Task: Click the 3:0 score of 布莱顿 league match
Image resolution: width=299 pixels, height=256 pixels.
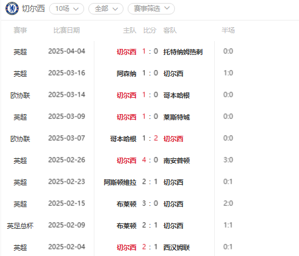Action: point(150,203)
